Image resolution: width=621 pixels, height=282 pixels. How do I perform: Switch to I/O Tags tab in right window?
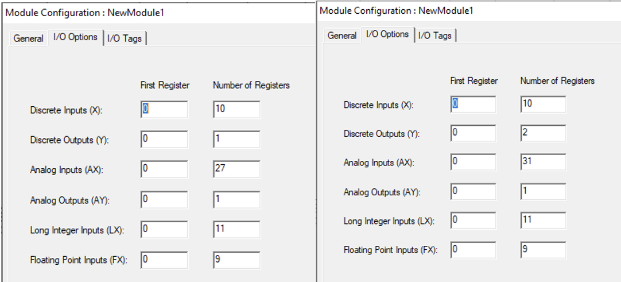pos(434,36)
